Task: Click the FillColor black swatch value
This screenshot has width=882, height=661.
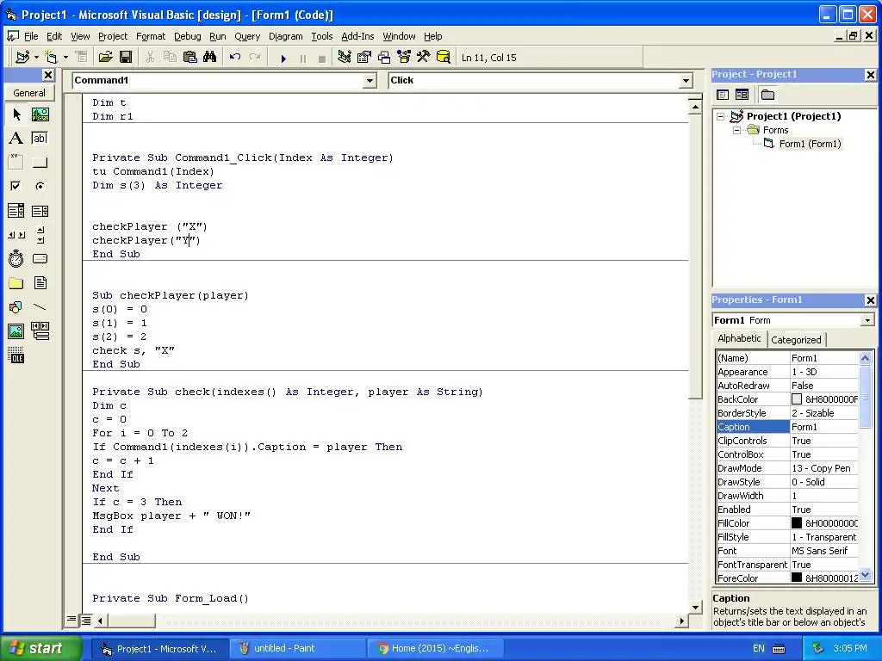Action: (x=797, y=522)
